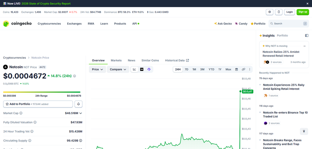Open the chart date picker calendar icon
The width and height of the screenshot is (312, 149).
click(x=236, y=69)
